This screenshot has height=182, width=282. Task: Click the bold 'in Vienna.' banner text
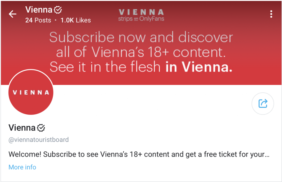click(x=199, y=67)
